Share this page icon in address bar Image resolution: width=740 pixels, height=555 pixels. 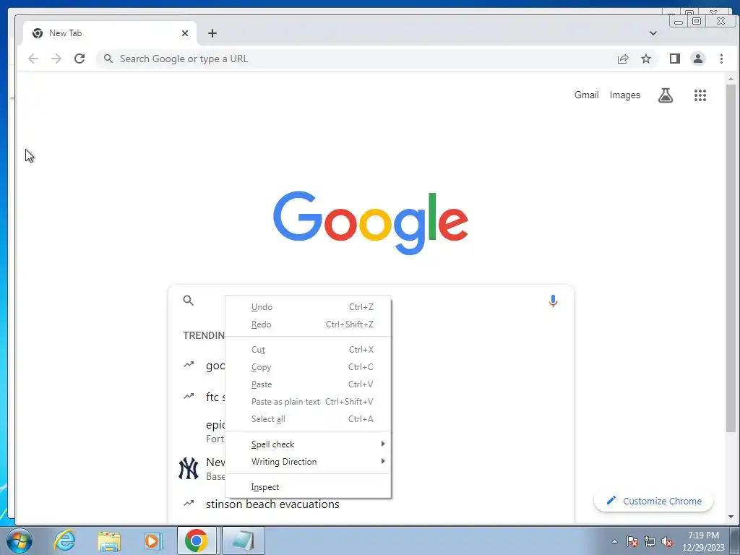point(623,59)
